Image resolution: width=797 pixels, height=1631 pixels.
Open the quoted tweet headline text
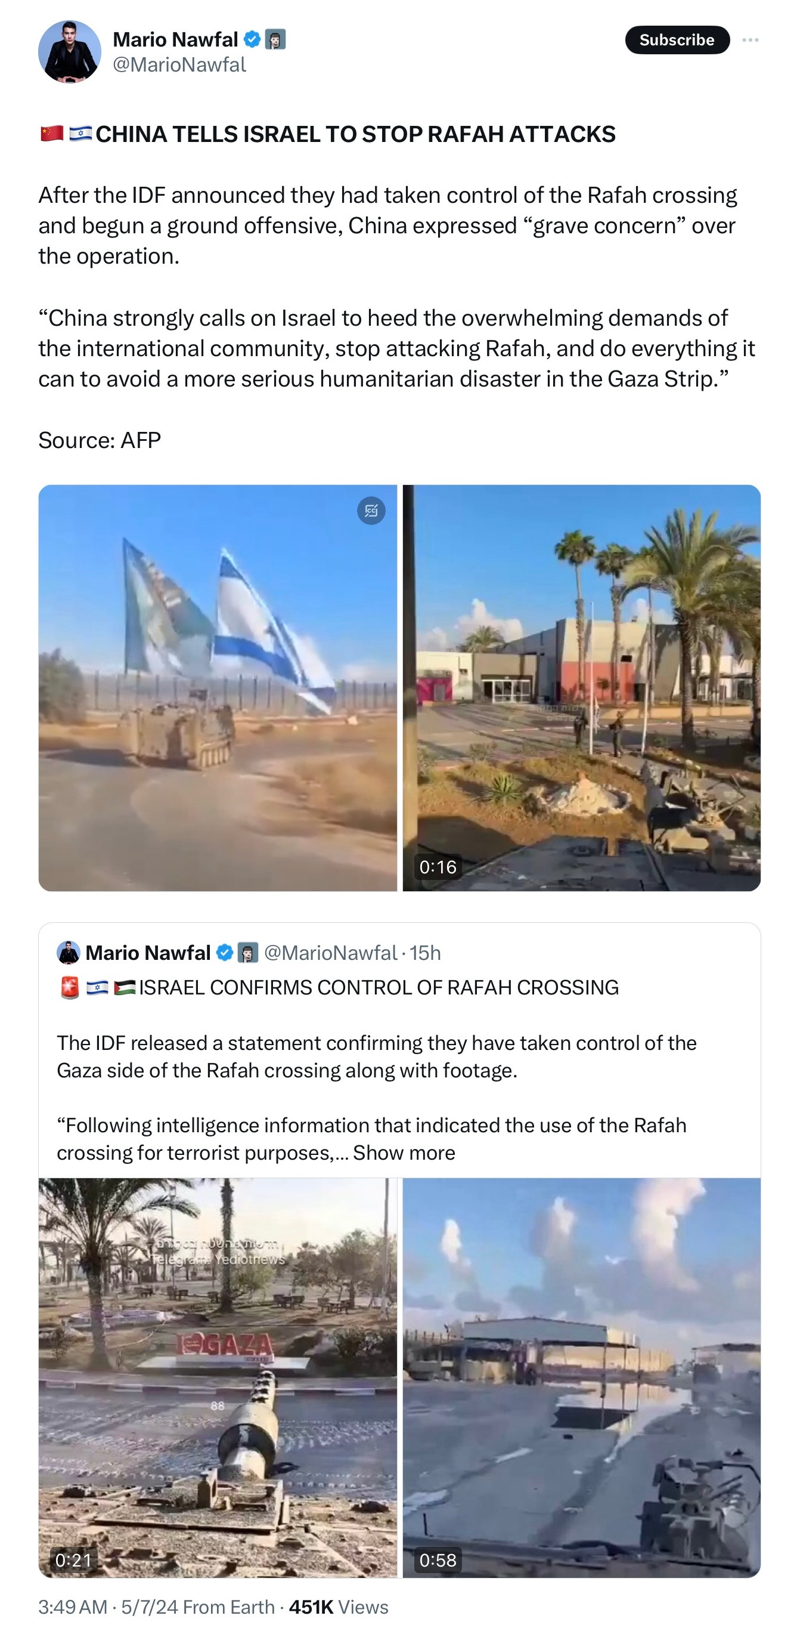click(379, 988)
